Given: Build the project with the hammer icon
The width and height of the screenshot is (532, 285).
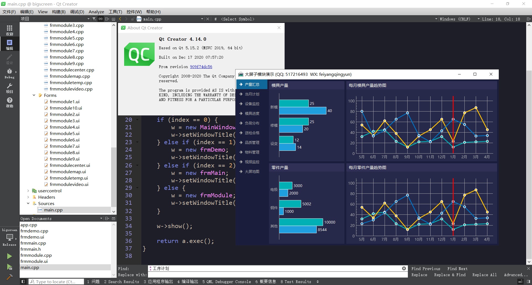Looking at the screenshot, I should pyautogui.click(x=9, y=277).
